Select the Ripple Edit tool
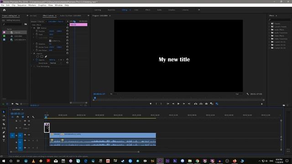Screen dimensions: 292x164 point(4,120)
